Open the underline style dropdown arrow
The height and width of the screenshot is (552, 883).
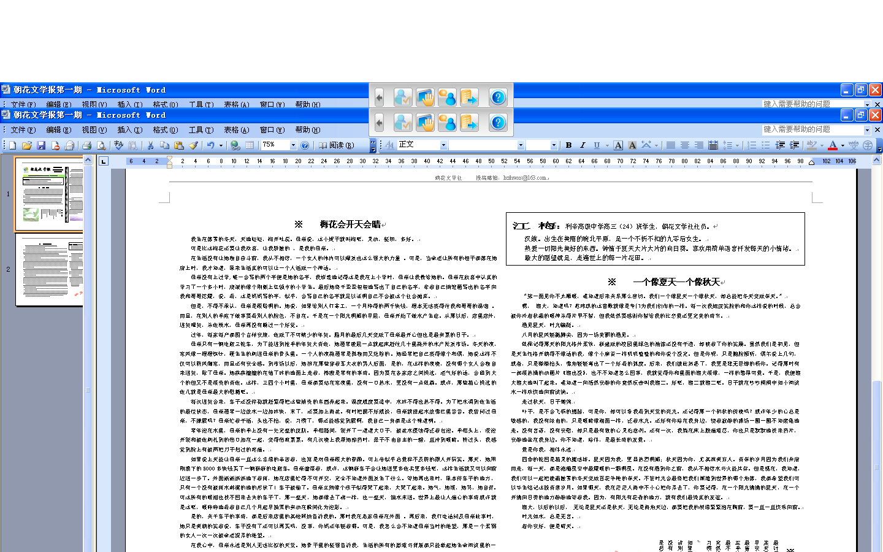tap(606, 145)
